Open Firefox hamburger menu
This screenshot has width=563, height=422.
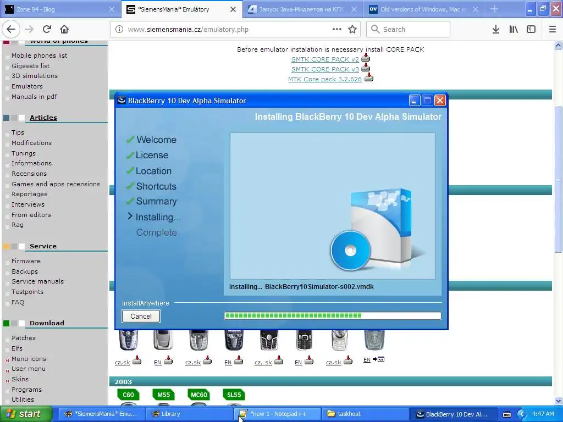click(x=553, y=30)
